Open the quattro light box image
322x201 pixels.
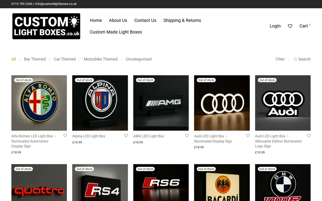click(39, 183)
